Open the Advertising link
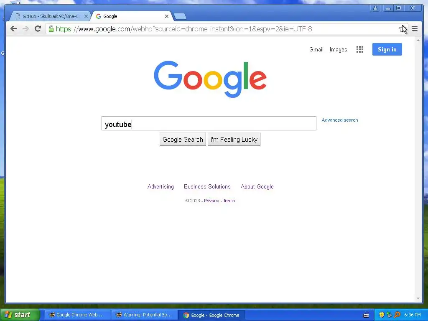Image resolution: width=428 pixels, height=321 pixels. 160,187
